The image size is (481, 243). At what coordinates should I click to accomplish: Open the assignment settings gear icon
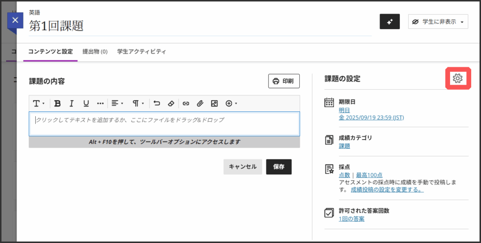pos(458,79)
